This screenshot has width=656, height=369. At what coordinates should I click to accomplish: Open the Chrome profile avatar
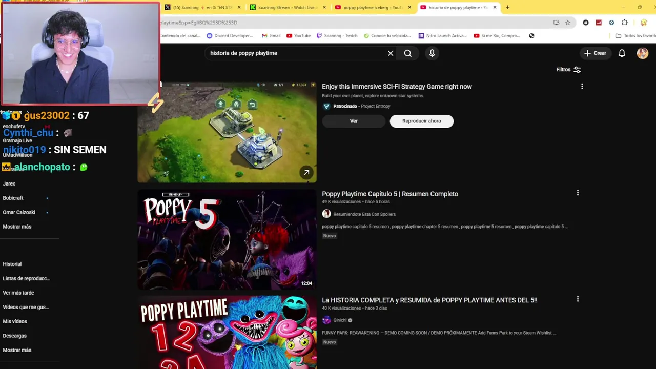(x=644, y=23)
